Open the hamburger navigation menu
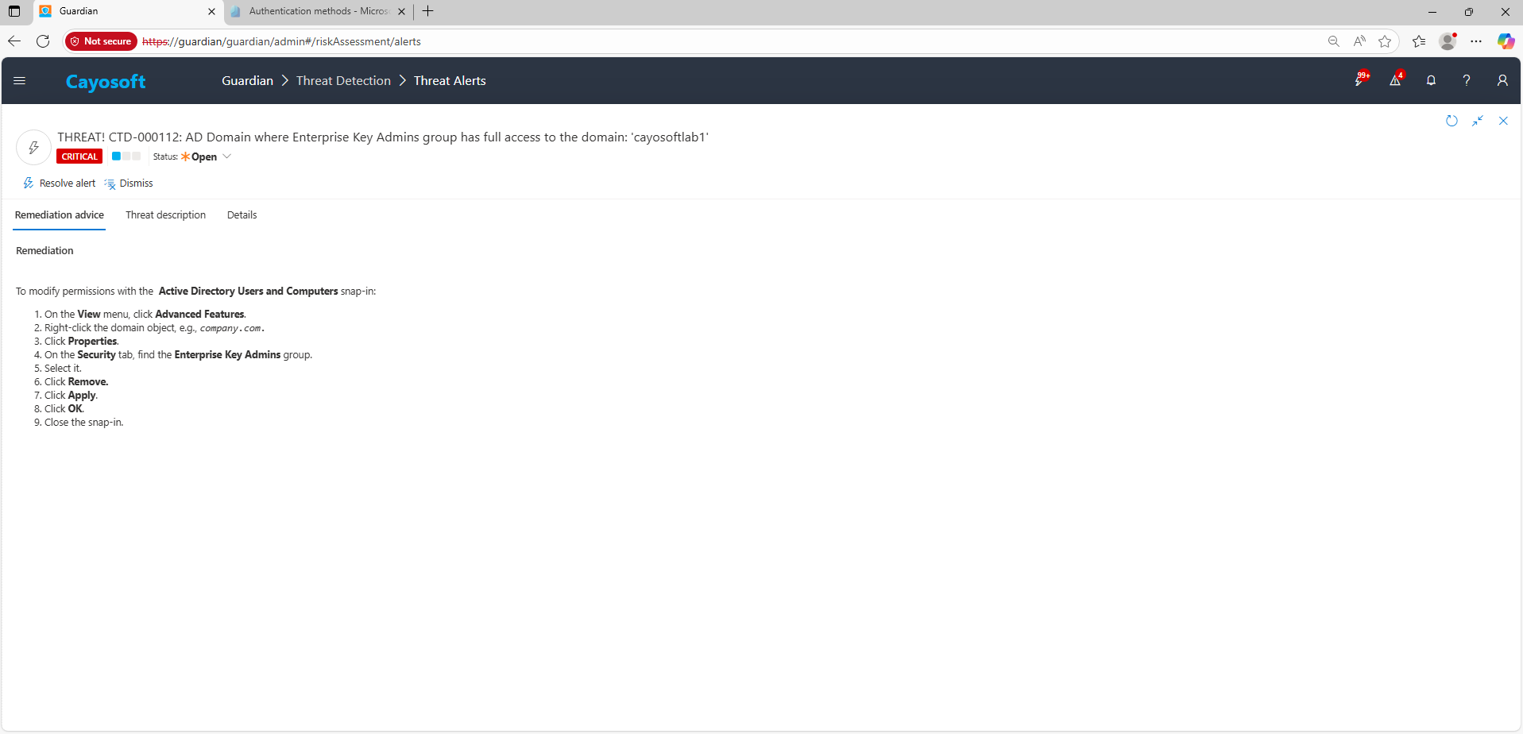The image size is (1523, 734). (20, 81)
